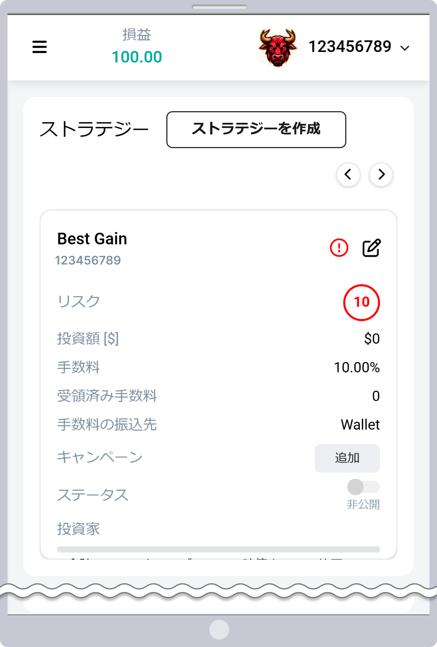Open the hamburger navigation menu
The image size is (437, 647).
click(40, 47)
